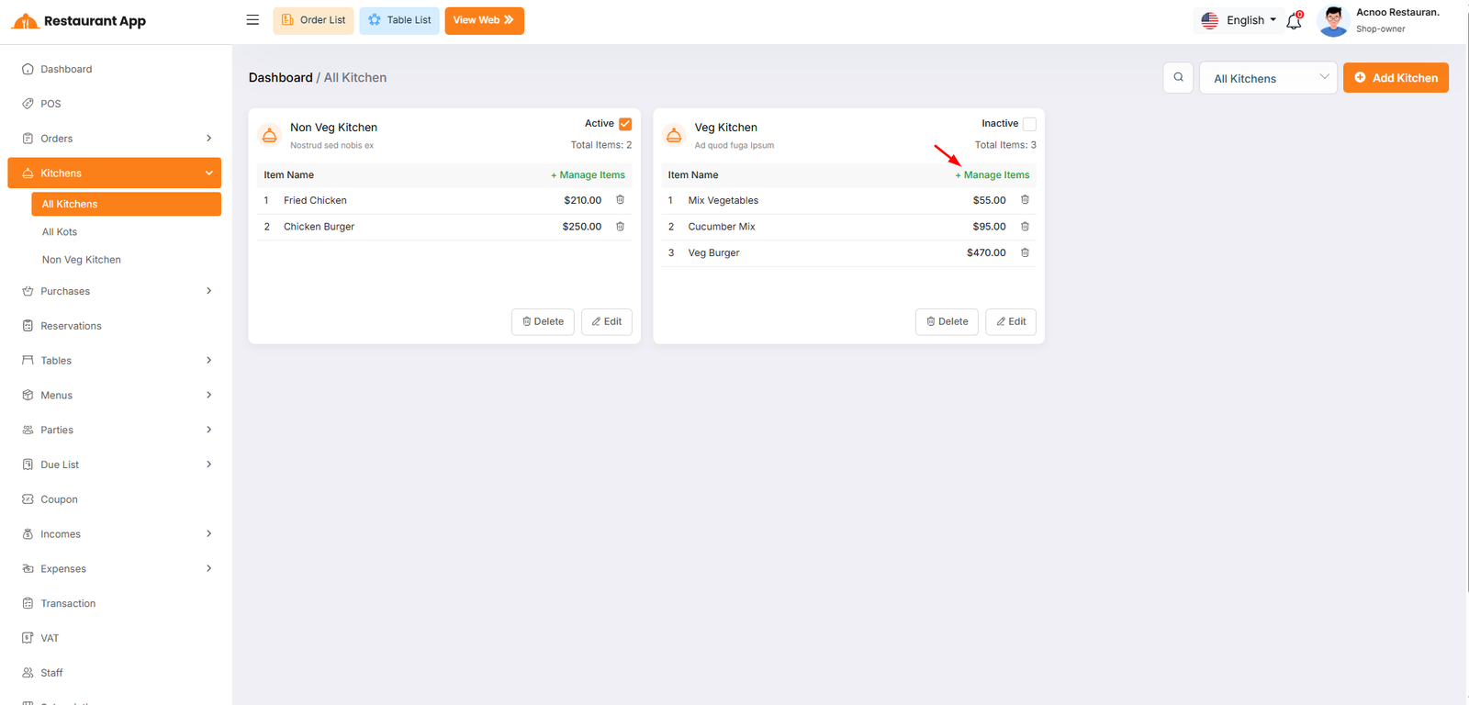Screen dimensions: 1469x705
Task: Delete Fried Chicken using trash icon
Action: point(620,200)
